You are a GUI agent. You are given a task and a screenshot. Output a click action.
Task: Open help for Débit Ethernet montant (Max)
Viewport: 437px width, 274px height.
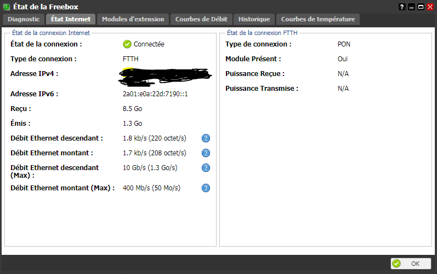(206, 188)
